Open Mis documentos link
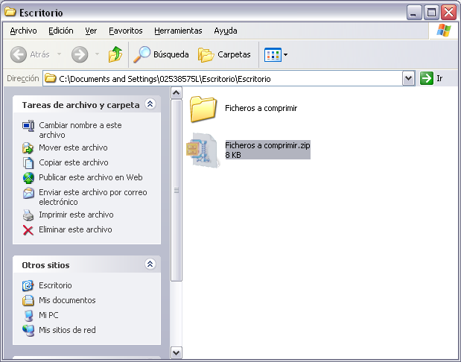Image resolution: width=461 pixels, height=362 pixels. (67, 300)
